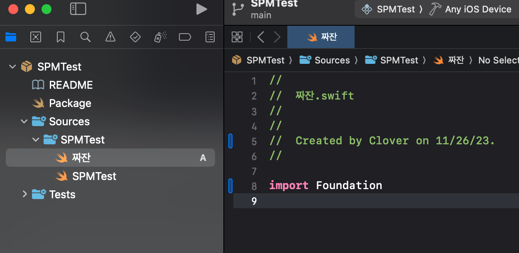Select the SPMTest root package row

pos(110,66)
